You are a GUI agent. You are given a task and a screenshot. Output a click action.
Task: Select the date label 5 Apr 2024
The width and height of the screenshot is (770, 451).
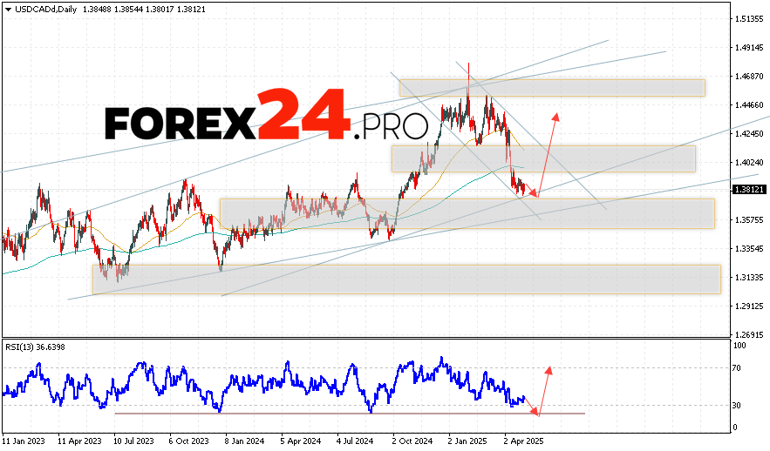pos(301,441)
